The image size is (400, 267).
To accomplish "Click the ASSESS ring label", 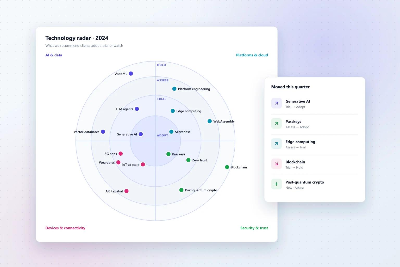I will [163, 80].
